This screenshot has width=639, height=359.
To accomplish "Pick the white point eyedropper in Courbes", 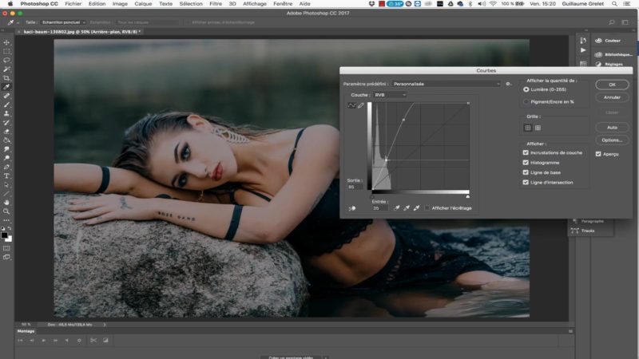I will [416, 208].
